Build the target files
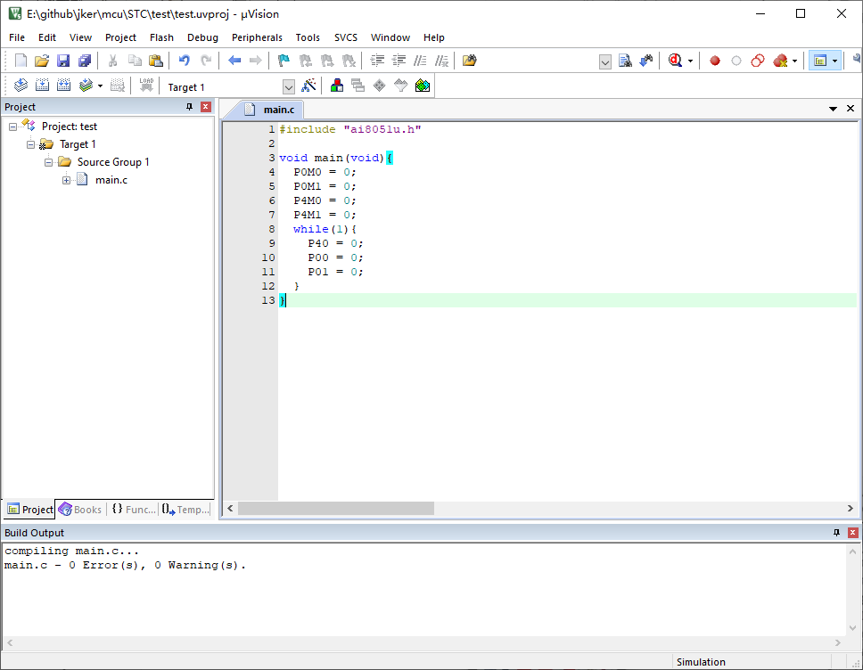The image size is (863, 670). (x=43, y=86)
